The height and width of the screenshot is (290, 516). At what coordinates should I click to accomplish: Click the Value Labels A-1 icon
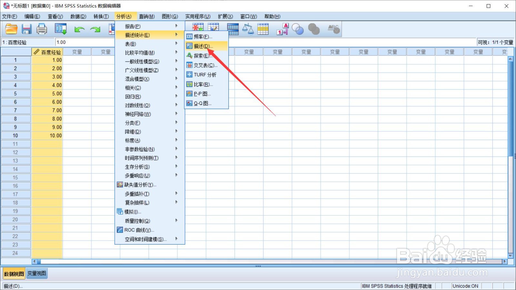pos(283,29)
